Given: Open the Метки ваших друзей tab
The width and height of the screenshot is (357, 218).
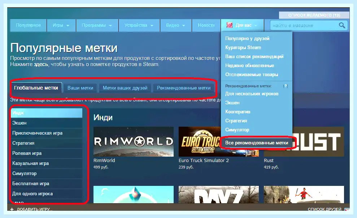Looking at the screenshot, I should pyautogui.click(x=125, y=88).
